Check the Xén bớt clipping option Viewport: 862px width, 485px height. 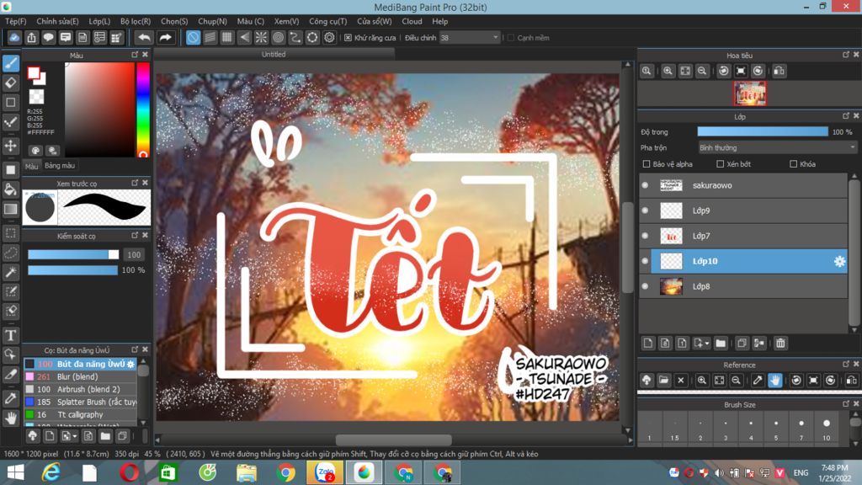[x=721, y=164]
